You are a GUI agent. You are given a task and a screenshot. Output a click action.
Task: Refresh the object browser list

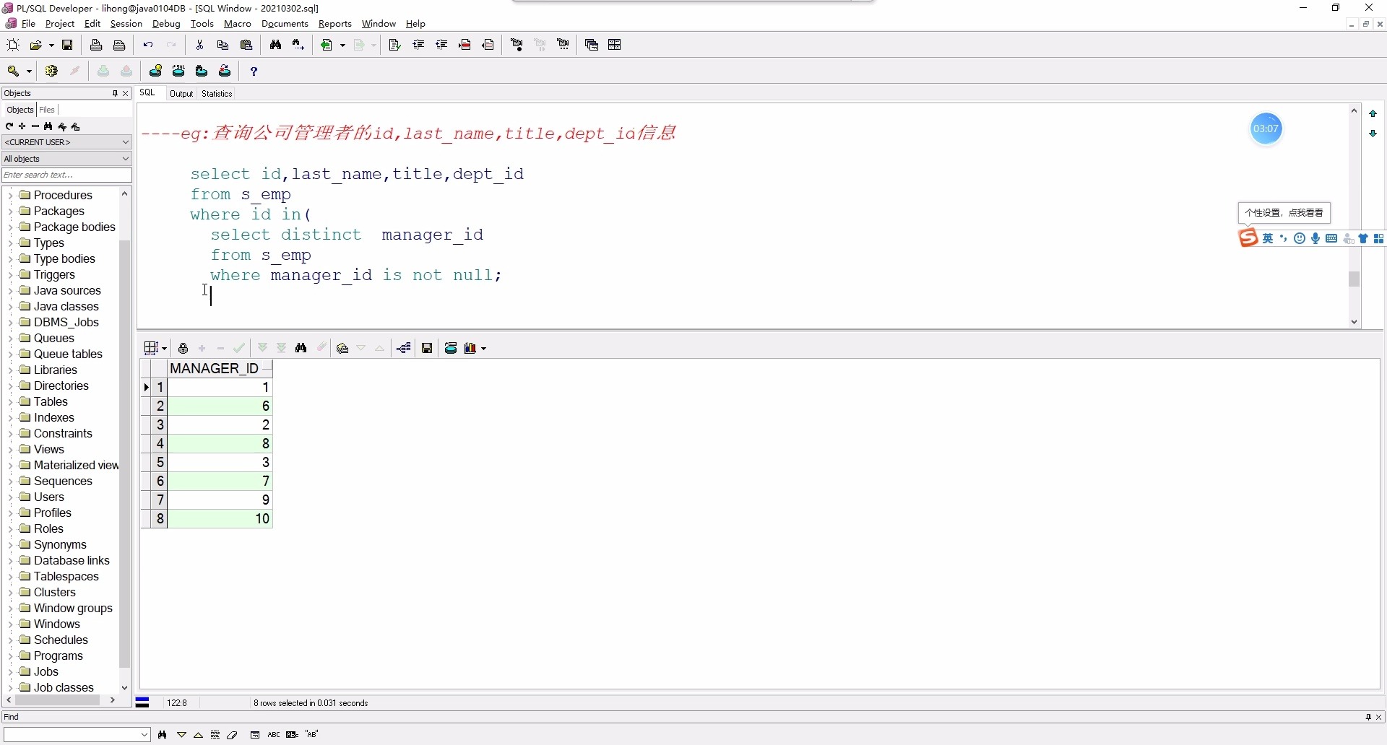tap(8, 126)
